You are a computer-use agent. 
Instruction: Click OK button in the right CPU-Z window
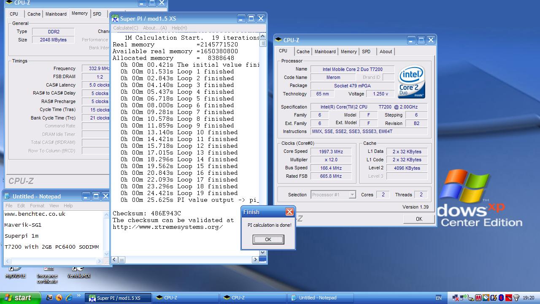click(x=419, y=219)
